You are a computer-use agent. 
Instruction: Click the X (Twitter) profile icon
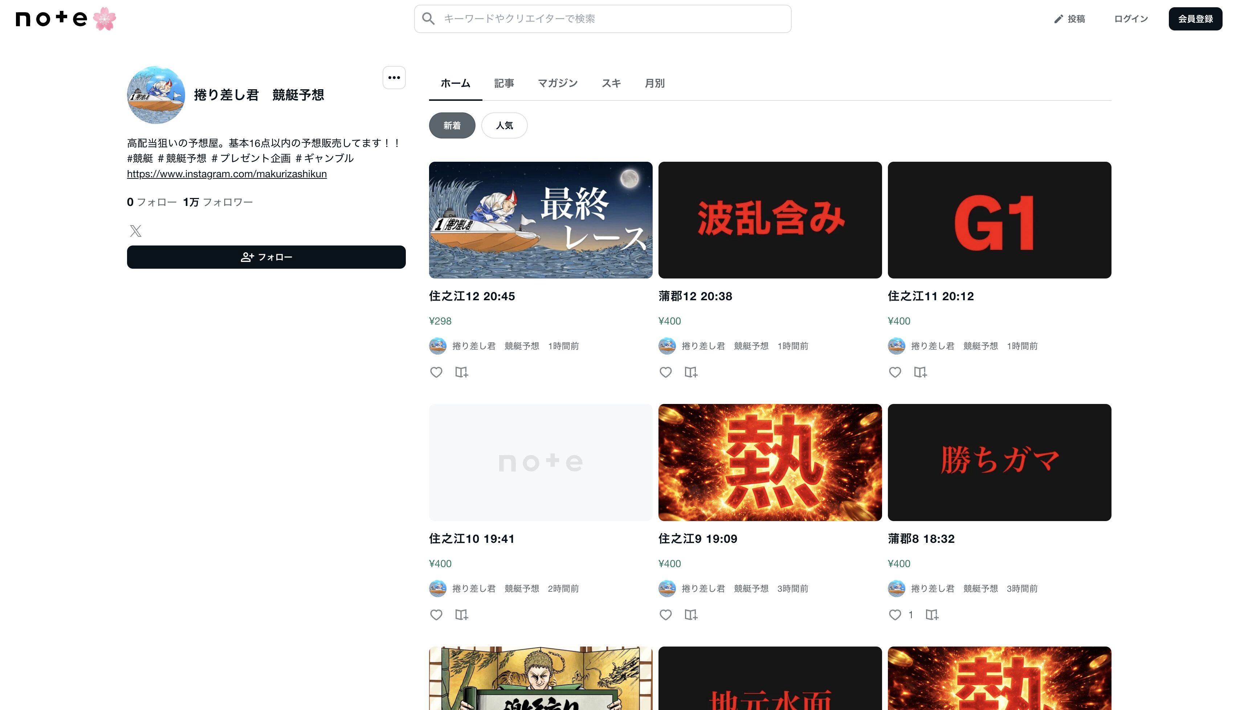coord(136,231)
